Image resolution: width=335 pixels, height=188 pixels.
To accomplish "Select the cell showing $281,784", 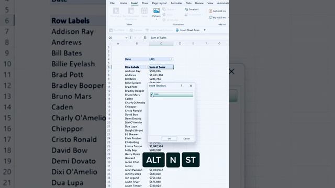I will [x=161, y=79].
